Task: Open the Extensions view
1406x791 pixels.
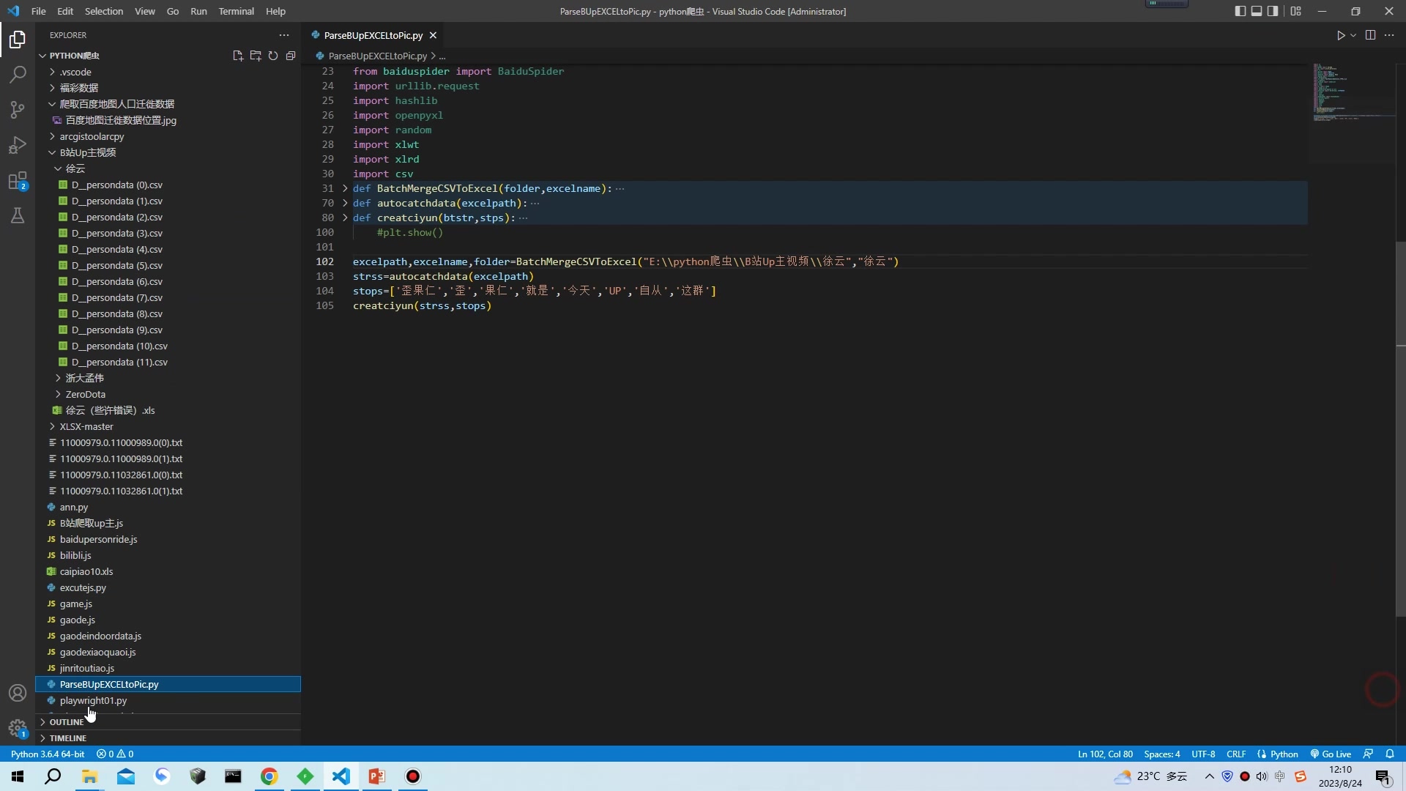Action: point(18,180)
